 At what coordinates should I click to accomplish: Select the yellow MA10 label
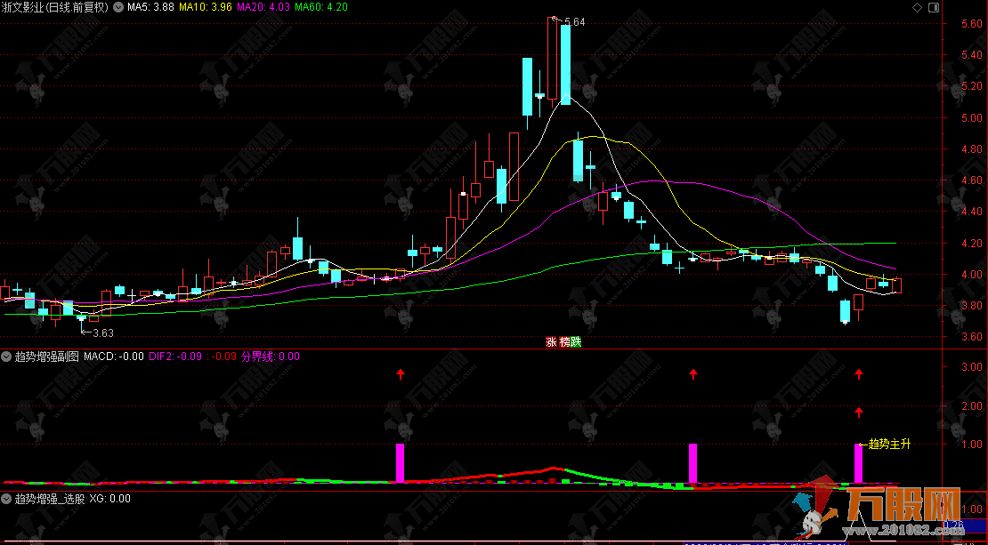tap(206, 7)
